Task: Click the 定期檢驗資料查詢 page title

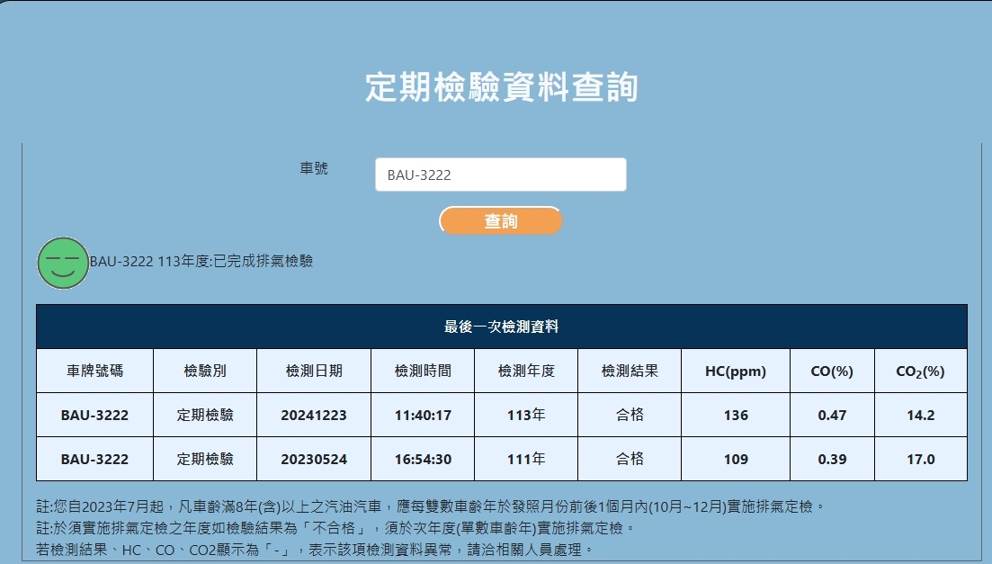Action: (x=502, y=88)
